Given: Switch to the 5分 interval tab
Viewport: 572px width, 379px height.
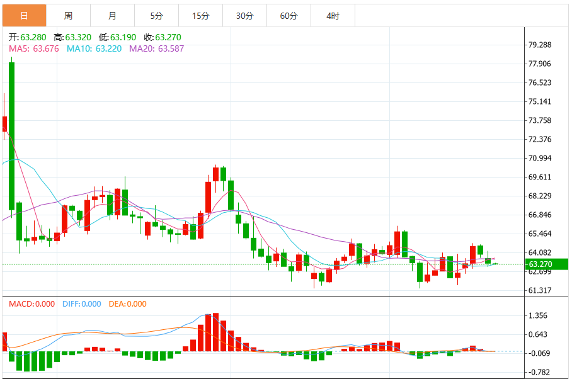Looking at the screenshot, I should click(x=156, y=16).
